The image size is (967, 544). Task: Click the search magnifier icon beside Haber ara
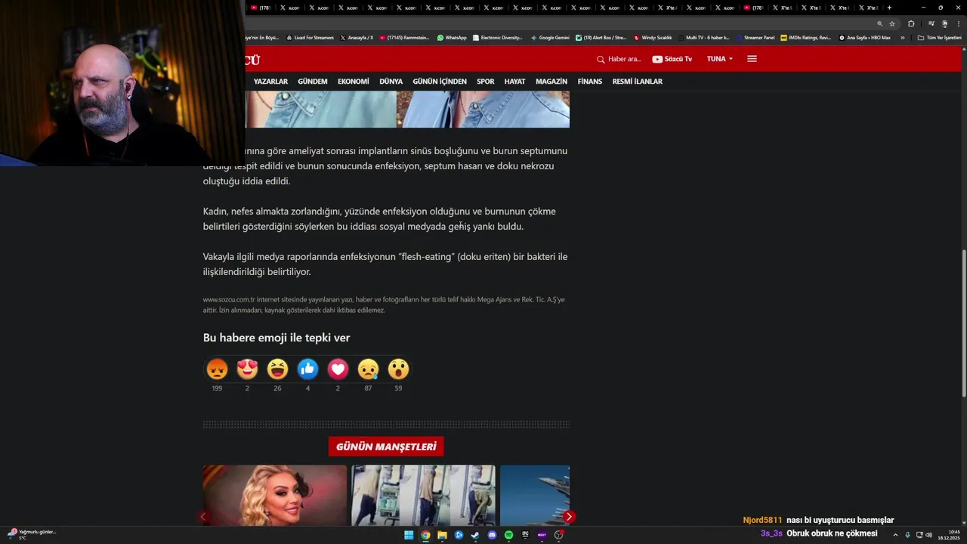click(601, 59)
